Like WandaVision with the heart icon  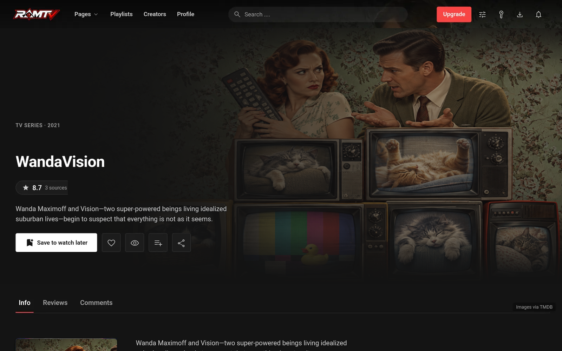pos(111,243)
